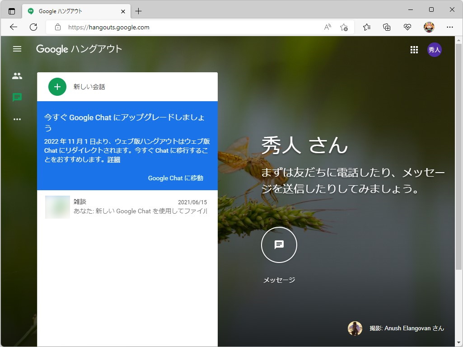The width and height of the screenshot is (463, 347).
Task: Start a new conversation with the plus icon
Action: click(57, 86)
